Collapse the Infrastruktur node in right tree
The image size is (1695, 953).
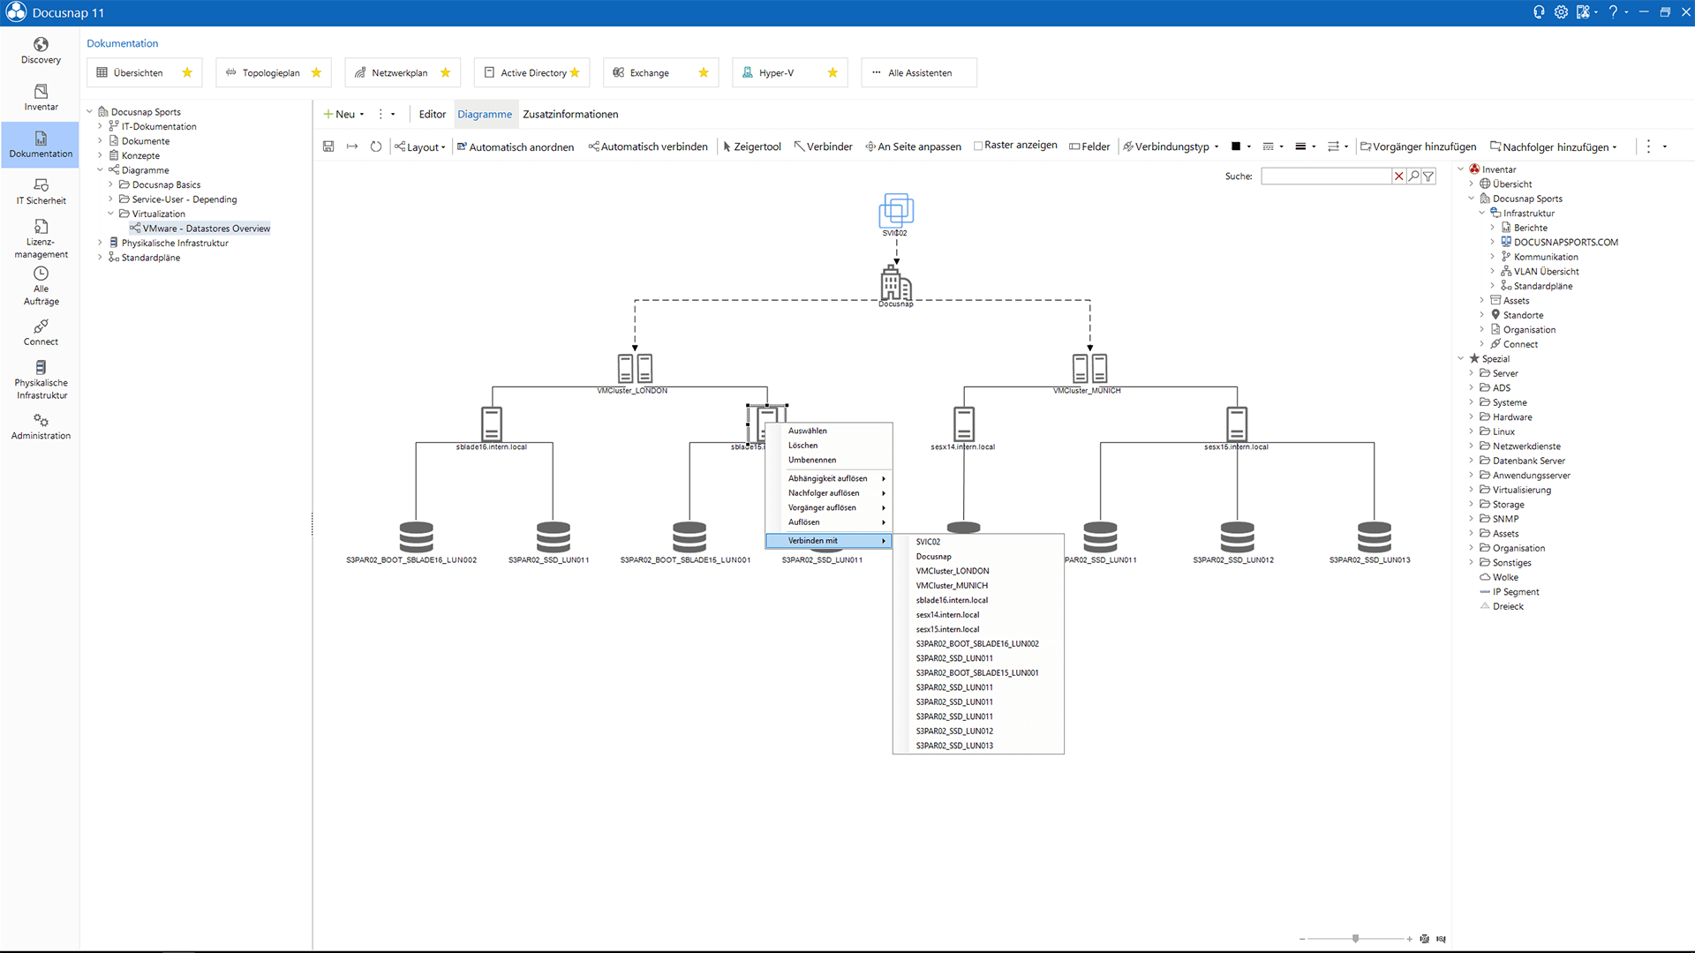[x=1482, y=213]
